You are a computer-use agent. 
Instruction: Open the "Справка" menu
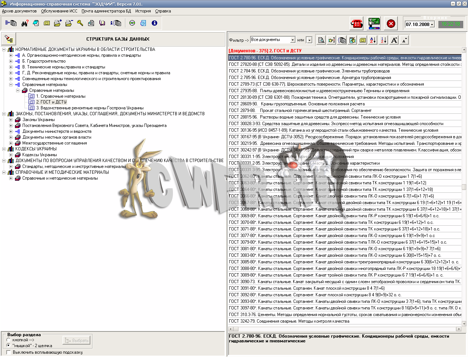(x=163, y=11)
